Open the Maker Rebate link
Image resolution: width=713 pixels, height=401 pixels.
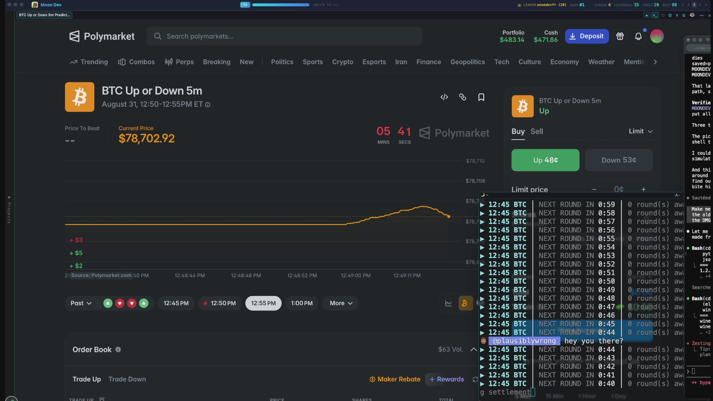click(395, 379)
